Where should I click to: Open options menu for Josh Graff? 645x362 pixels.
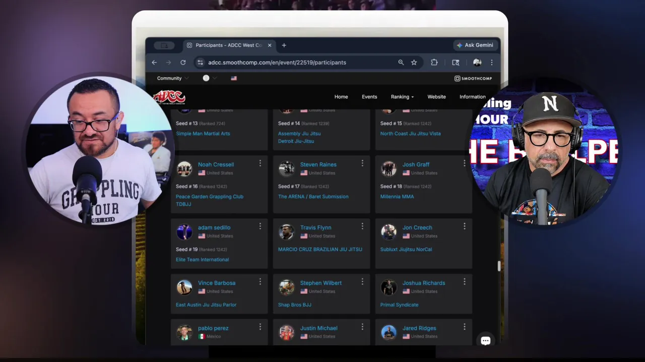(x=464, y=163)
